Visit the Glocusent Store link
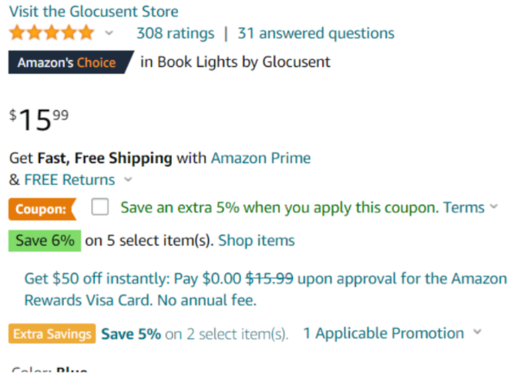 click(x=93, y=12)
